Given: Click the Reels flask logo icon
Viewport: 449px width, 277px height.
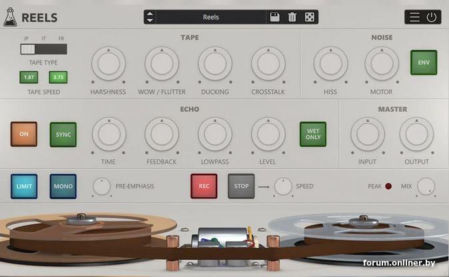Looking at the screenshot, I should click(10, 17).
